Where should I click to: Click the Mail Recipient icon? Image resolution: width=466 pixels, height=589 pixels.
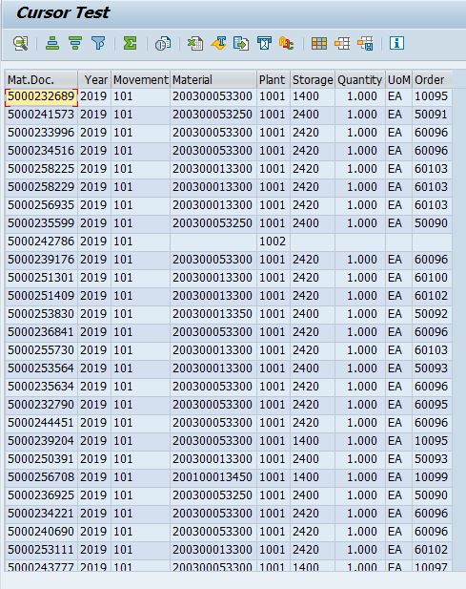click(264, 43)
